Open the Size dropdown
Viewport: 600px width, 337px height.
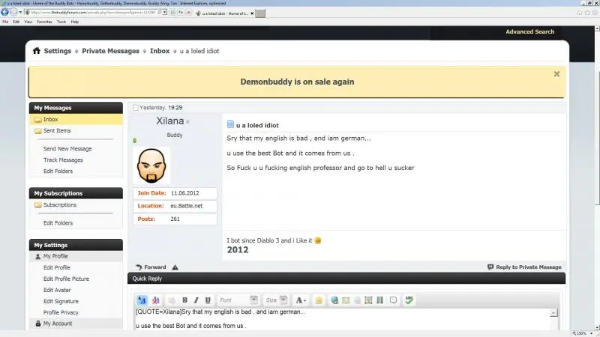tap(276, 300)
